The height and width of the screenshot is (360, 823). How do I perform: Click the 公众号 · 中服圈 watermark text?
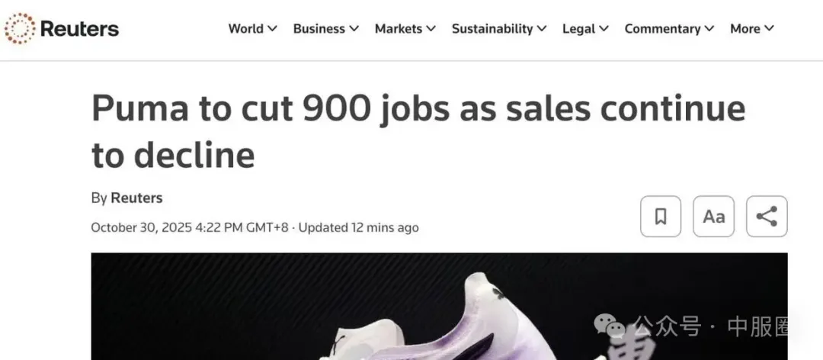coord(709,328)
